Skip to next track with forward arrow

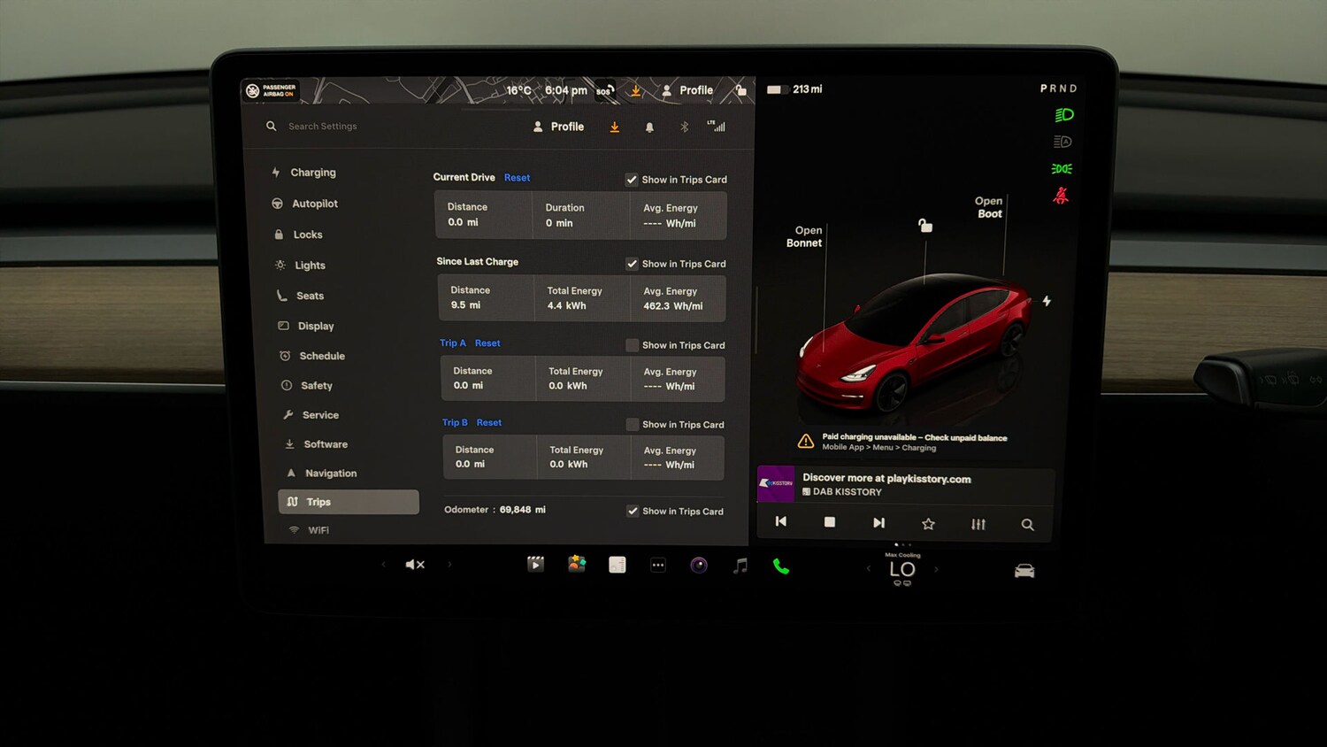[878, 522]
